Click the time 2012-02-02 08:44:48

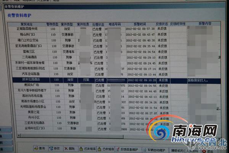[x=142, y=91]
